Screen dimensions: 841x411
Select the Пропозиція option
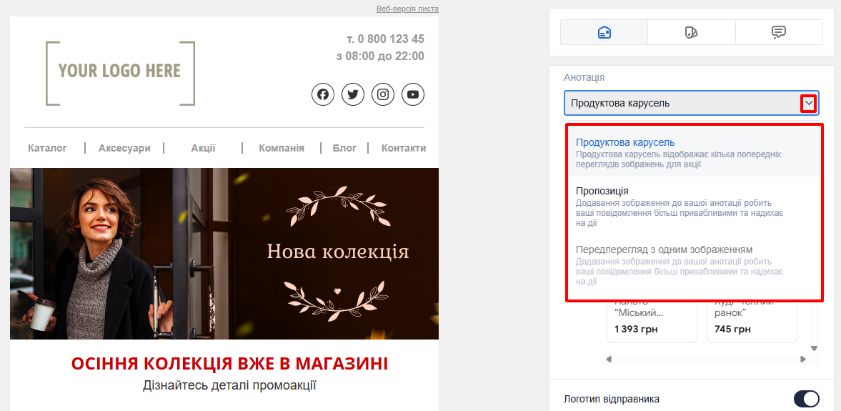694,206
